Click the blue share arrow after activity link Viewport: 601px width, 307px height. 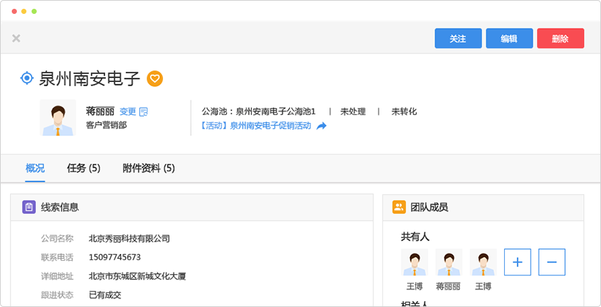click(x=321, y=126)
